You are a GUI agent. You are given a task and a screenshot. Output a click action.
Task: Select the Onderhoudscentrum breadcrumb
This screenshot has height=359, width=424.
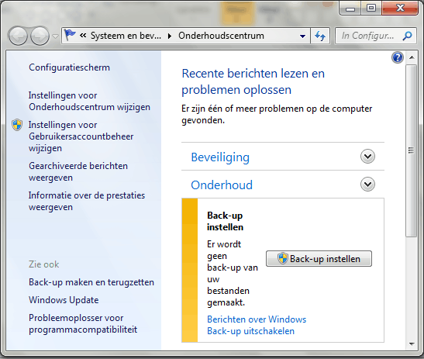pyautogui.click(x=221, y=36)
